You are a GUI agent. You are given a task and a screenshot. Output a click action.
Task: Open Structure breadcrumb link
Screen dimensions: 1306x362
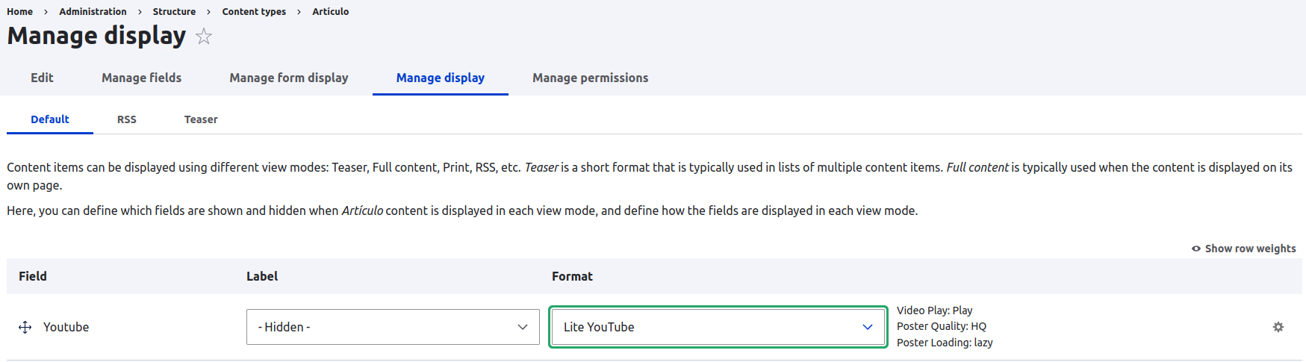pyautogui.click(x=174, y=11)
